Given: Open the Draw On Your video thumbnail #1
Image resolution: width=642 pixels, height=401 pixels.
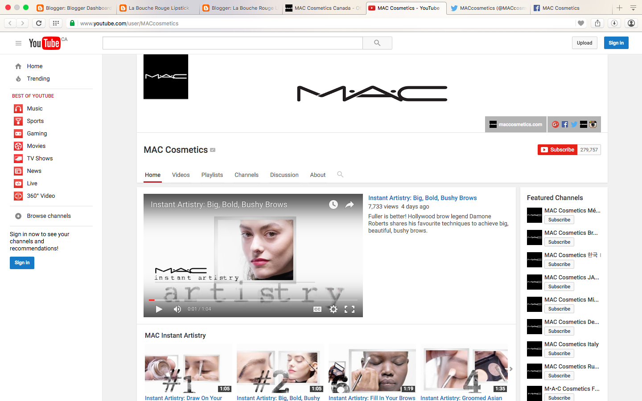Looking at the screenshot, I should point(188,369).
